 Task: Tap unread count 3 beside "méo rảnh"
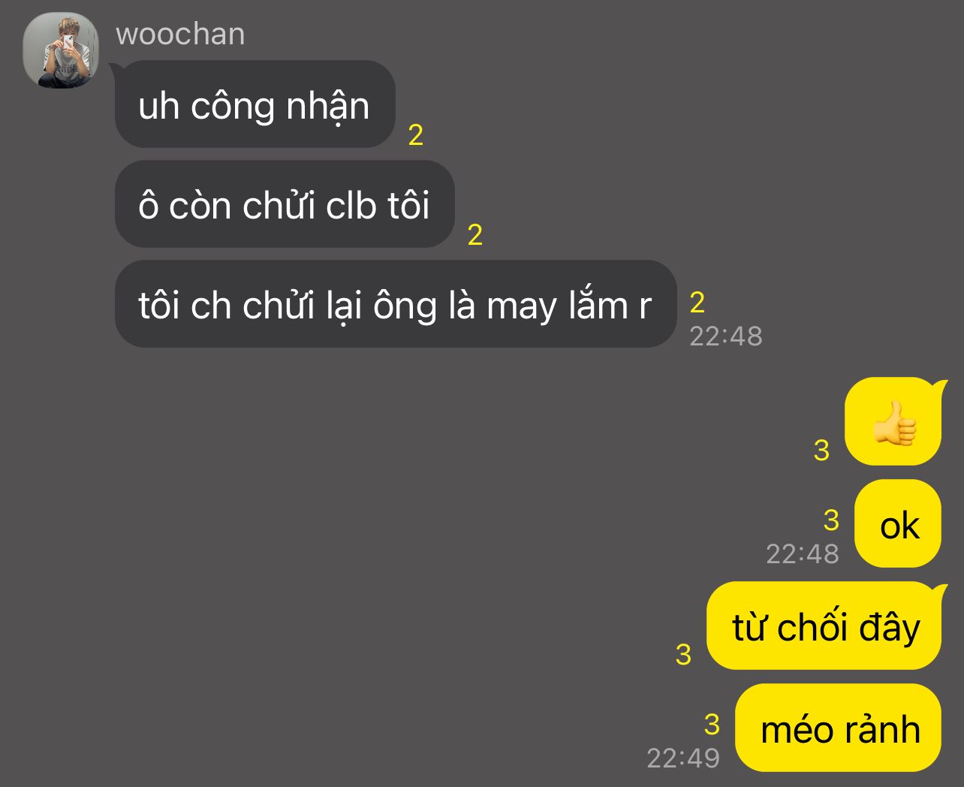pos(712,724)
